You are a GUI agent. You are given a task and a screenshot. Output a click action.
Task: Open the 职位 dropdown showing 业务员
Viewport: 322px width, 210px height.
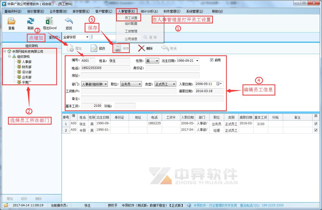140,84
